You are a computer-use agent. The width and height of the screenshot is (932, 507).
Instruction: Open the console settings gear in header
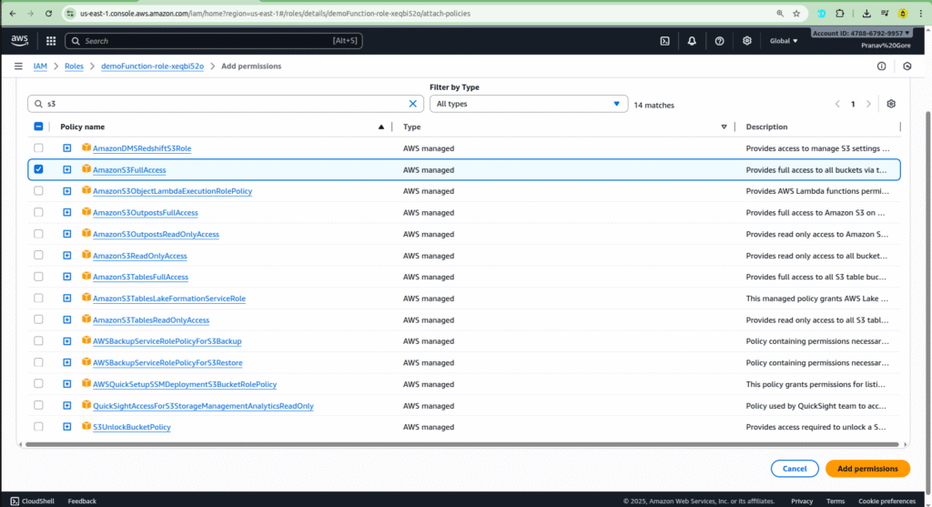(746, 41)
